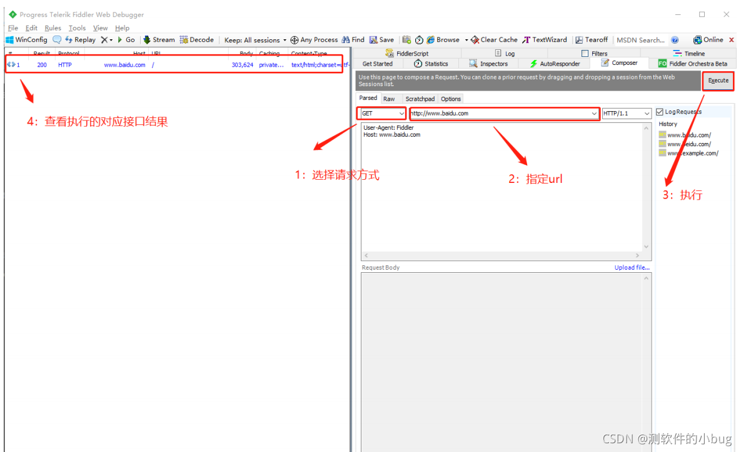Click headers box scroll right arrow
The image size is (741, 452).
[x=637, y=256]
